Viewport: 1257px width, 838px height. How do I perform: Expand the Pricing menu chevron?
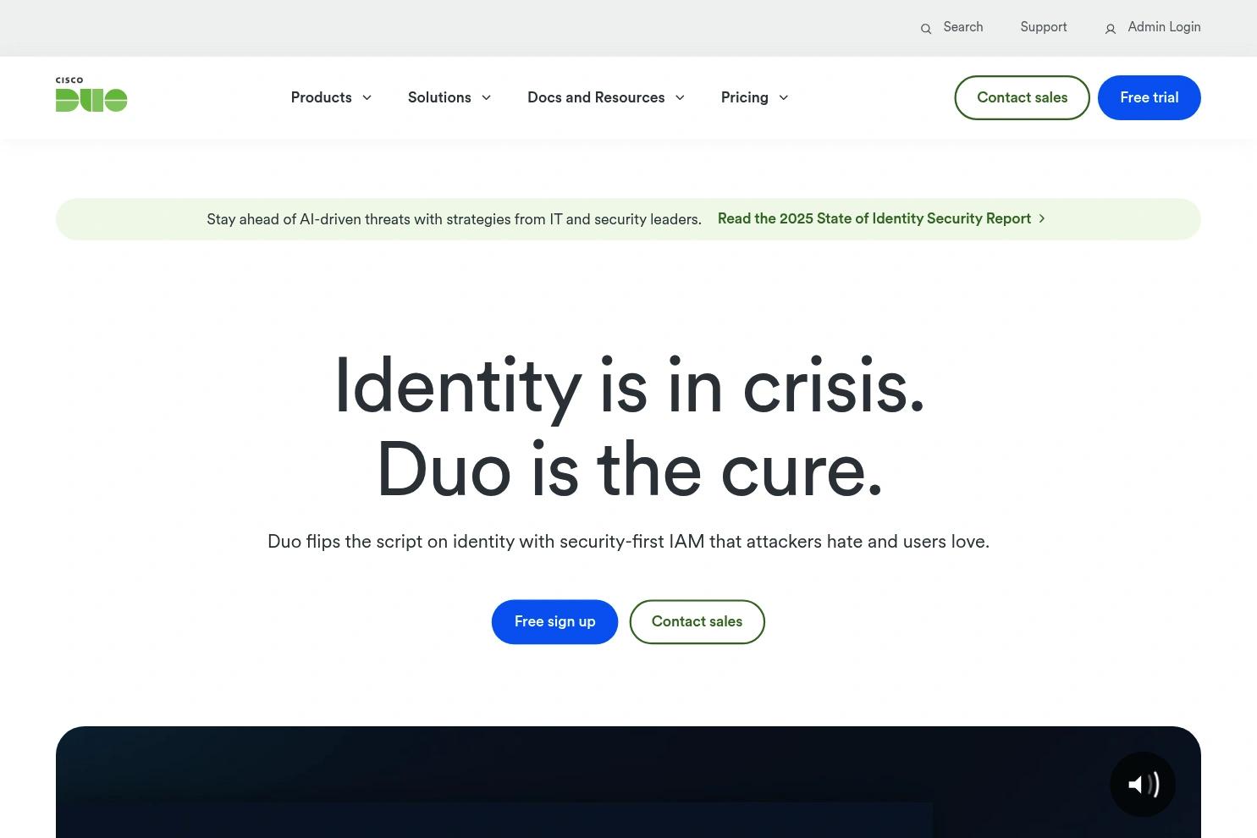pyautogui.click(x=784, y=98)
